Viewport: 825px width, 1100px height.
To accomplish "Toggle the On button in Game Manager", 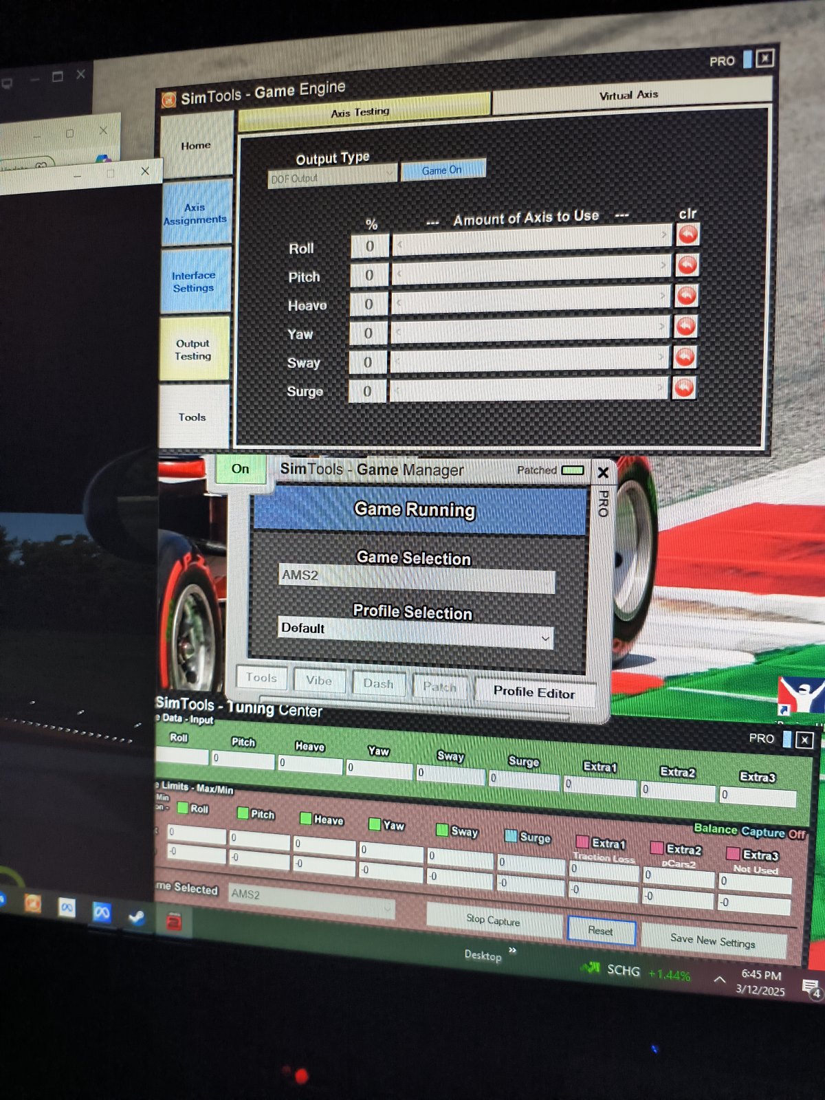I will [x=240, y=469].
